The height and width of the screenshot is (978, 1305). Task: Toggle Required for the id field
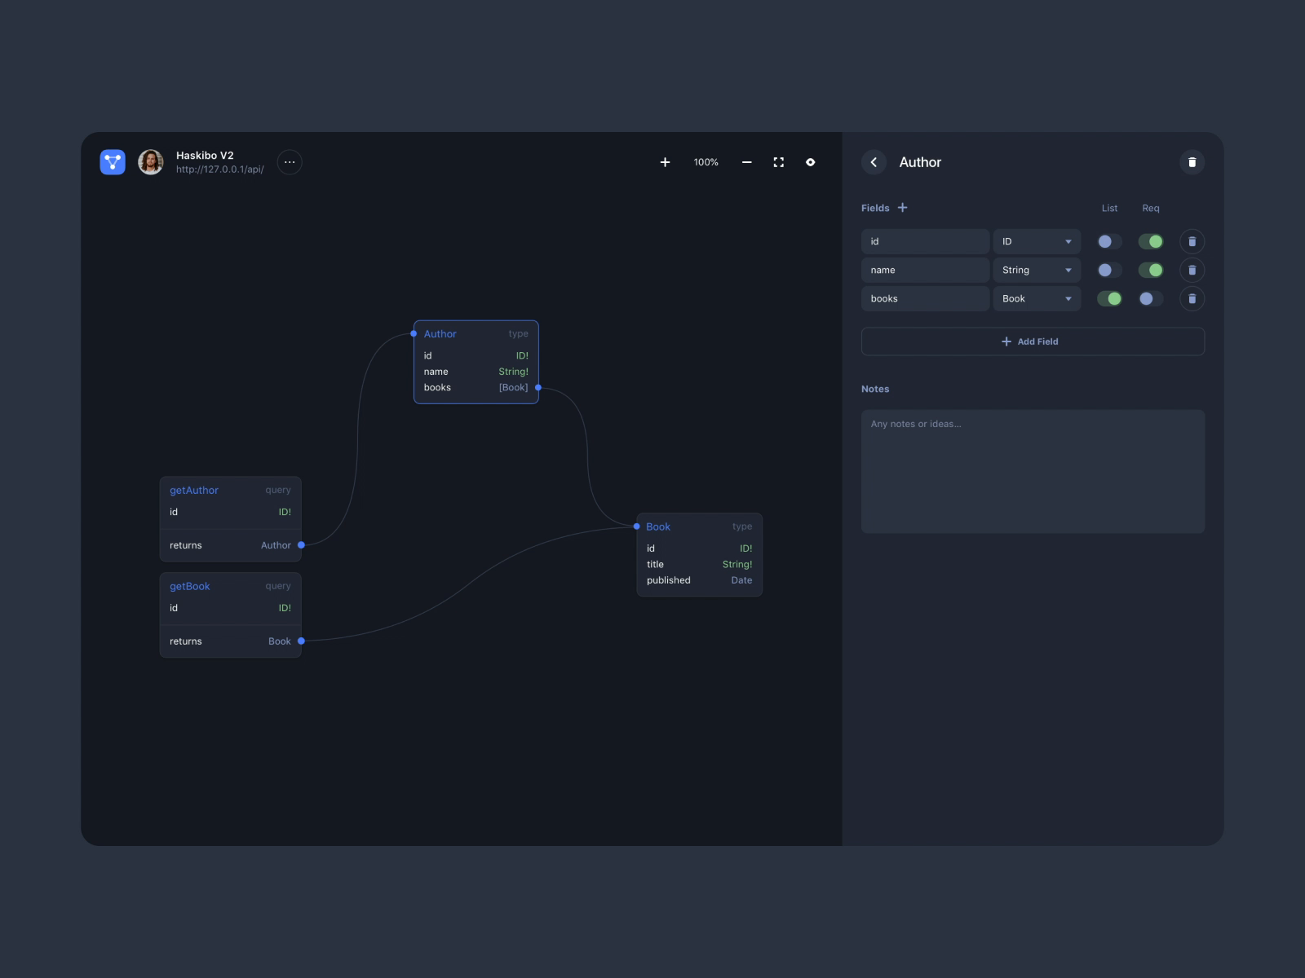tap(1150, 241)
